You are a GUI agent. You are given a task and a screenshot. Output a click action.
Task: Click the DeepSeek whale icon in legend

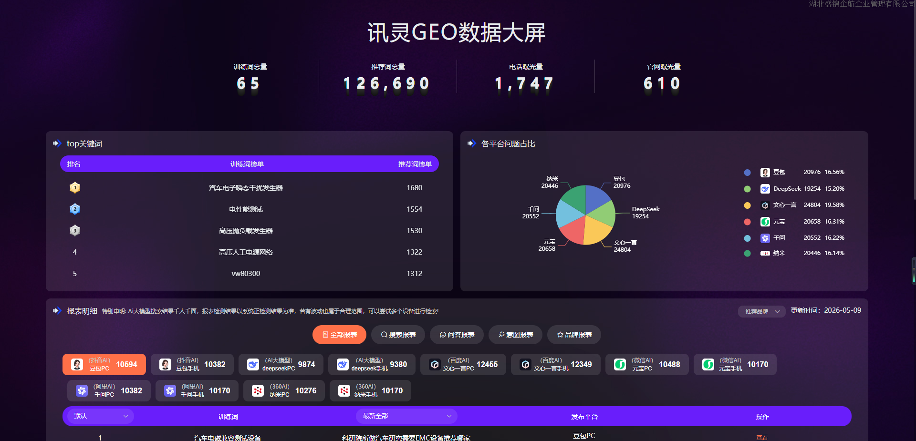(x=765, y=189)
